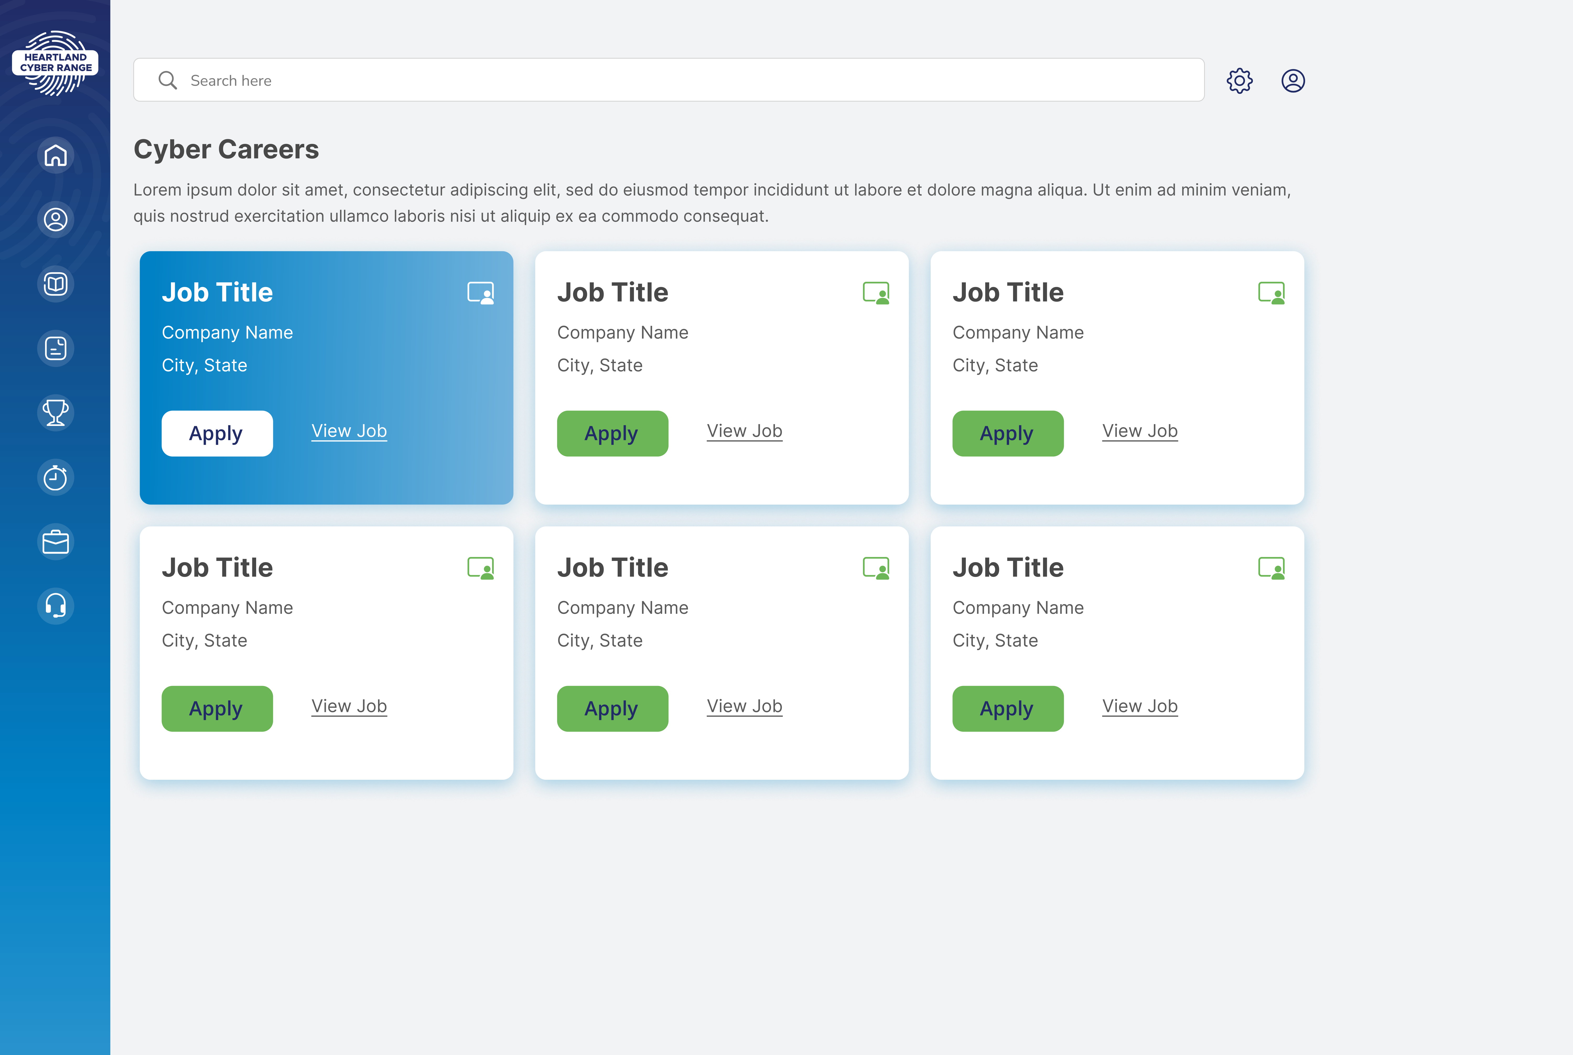
Task: Open View Job on bottom-row right card
Action: (1140, 706)
